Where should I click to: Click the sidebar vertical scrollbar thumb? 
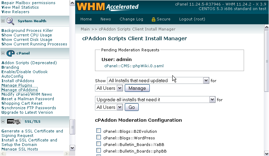[72, 127]
